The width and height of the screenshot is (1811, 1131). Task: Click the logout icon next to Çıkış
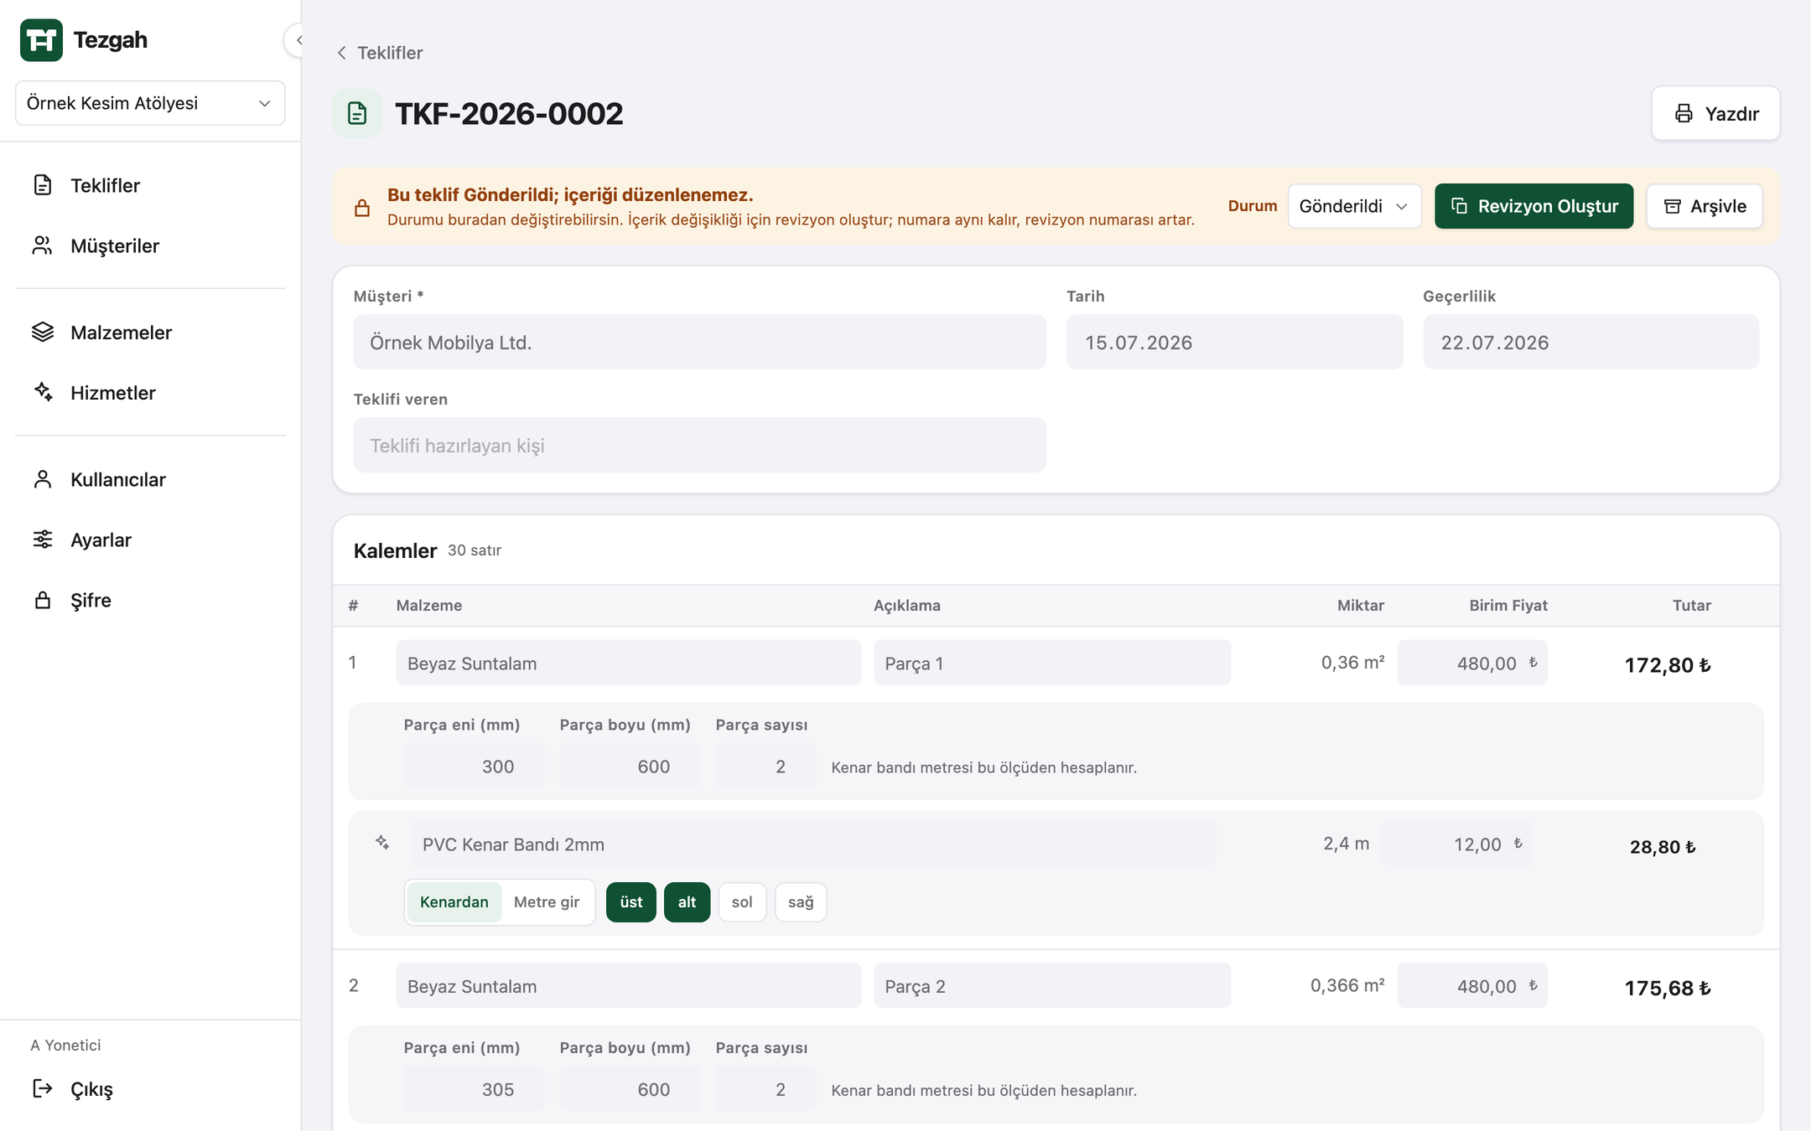click(x=43, y=1088)
